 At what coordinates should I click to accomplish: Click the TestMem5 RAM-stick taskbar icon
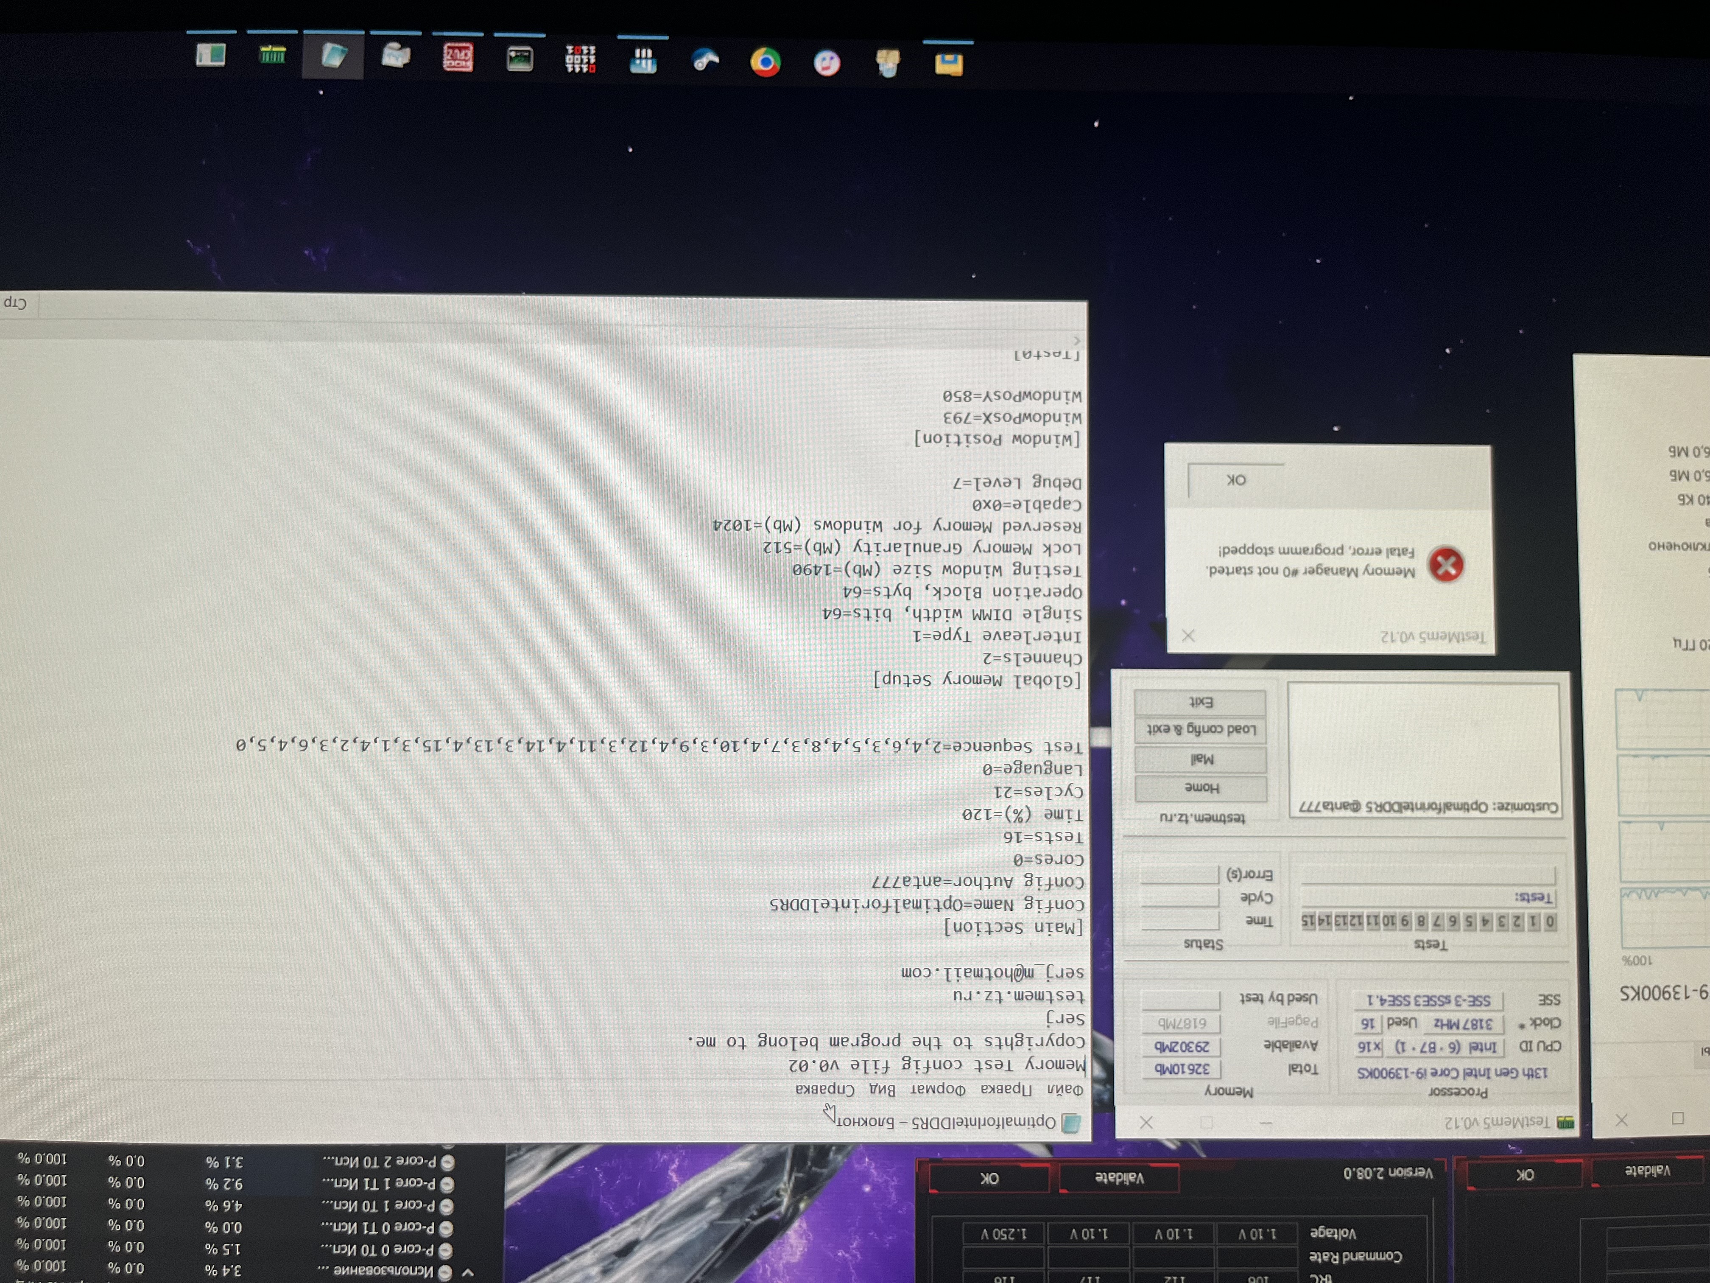272,55
